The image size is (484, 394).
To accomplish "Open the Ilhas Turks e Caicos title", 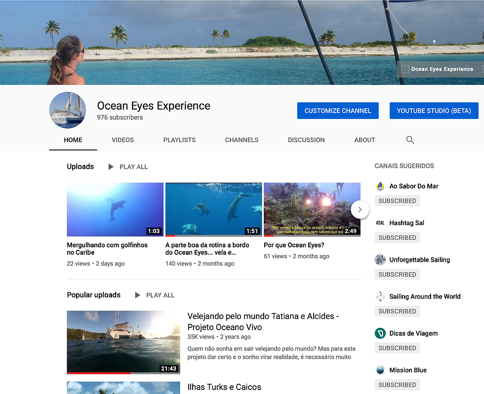I will pyautogui.click(x=224, y=387).
